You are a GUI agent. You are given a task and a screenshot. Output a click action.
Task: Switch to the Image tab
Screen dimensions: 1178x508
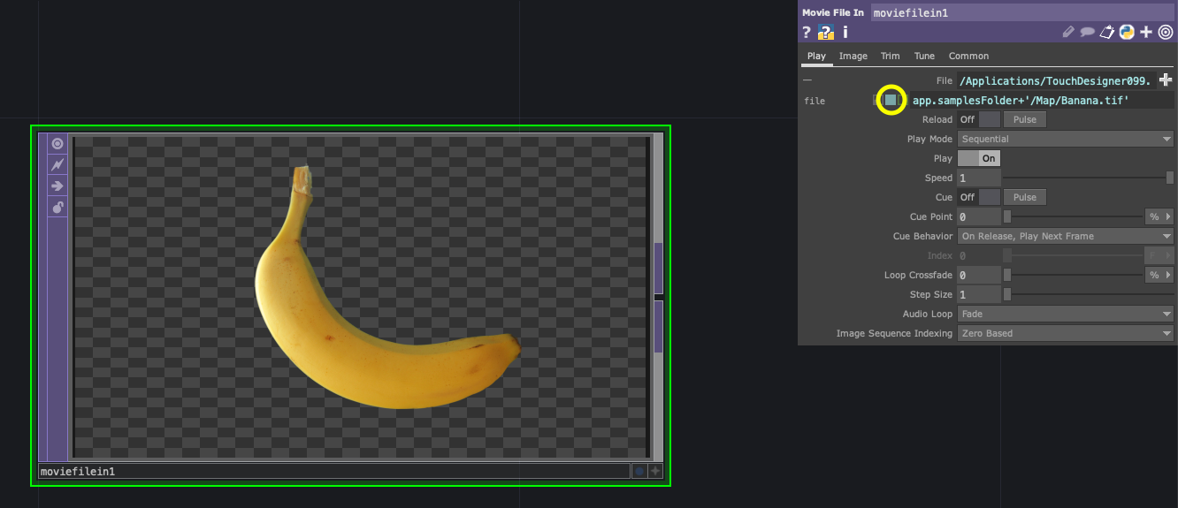pyautogui.click(x=853, y=56)
